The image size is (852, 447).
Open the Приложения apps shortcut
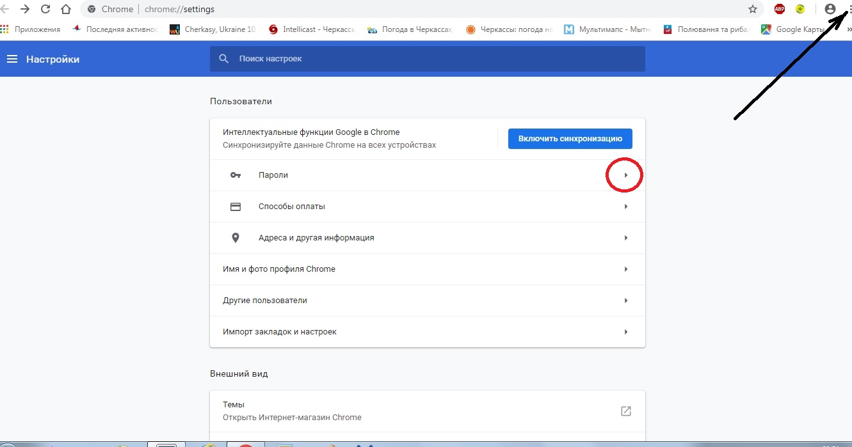point(31,29)
